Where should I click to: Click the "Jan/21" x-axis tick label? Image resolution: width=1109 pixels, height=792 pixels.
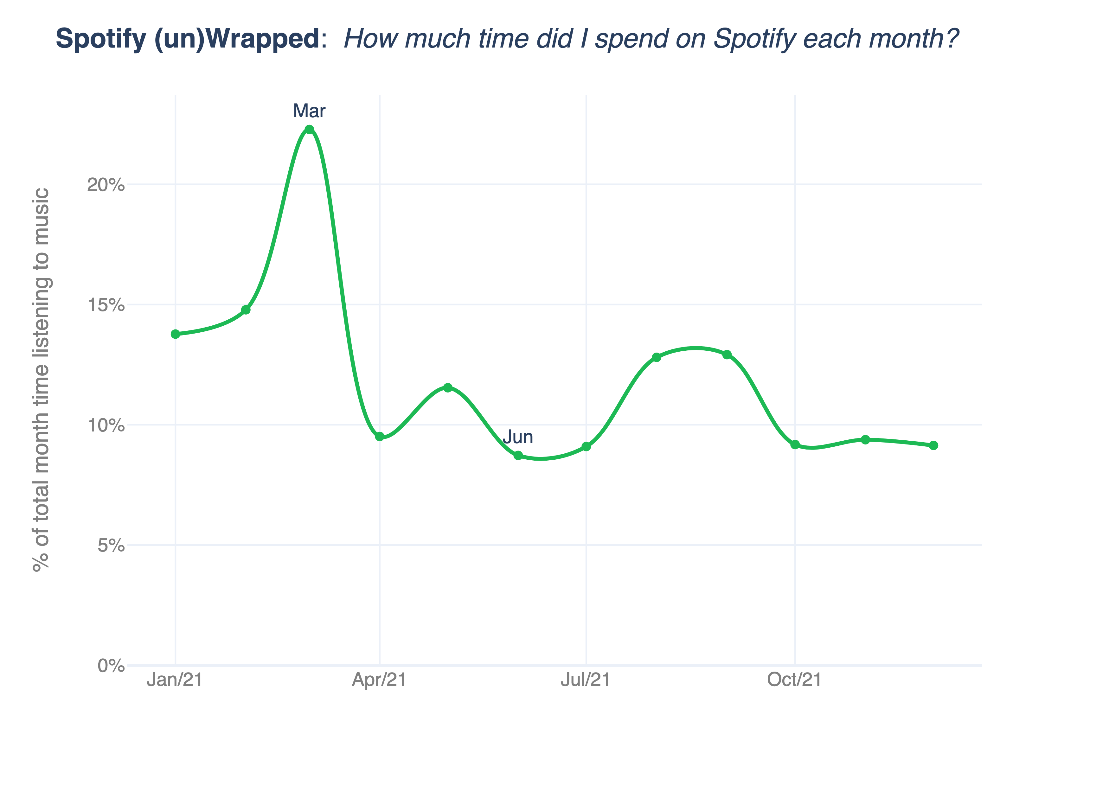175,679
